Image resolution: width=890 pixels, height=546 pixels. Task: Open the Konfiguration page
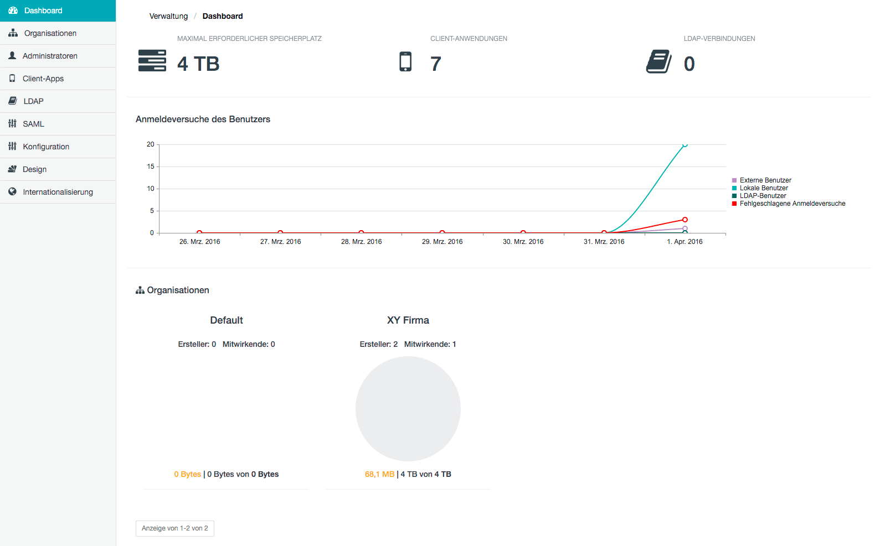(58, 147)
